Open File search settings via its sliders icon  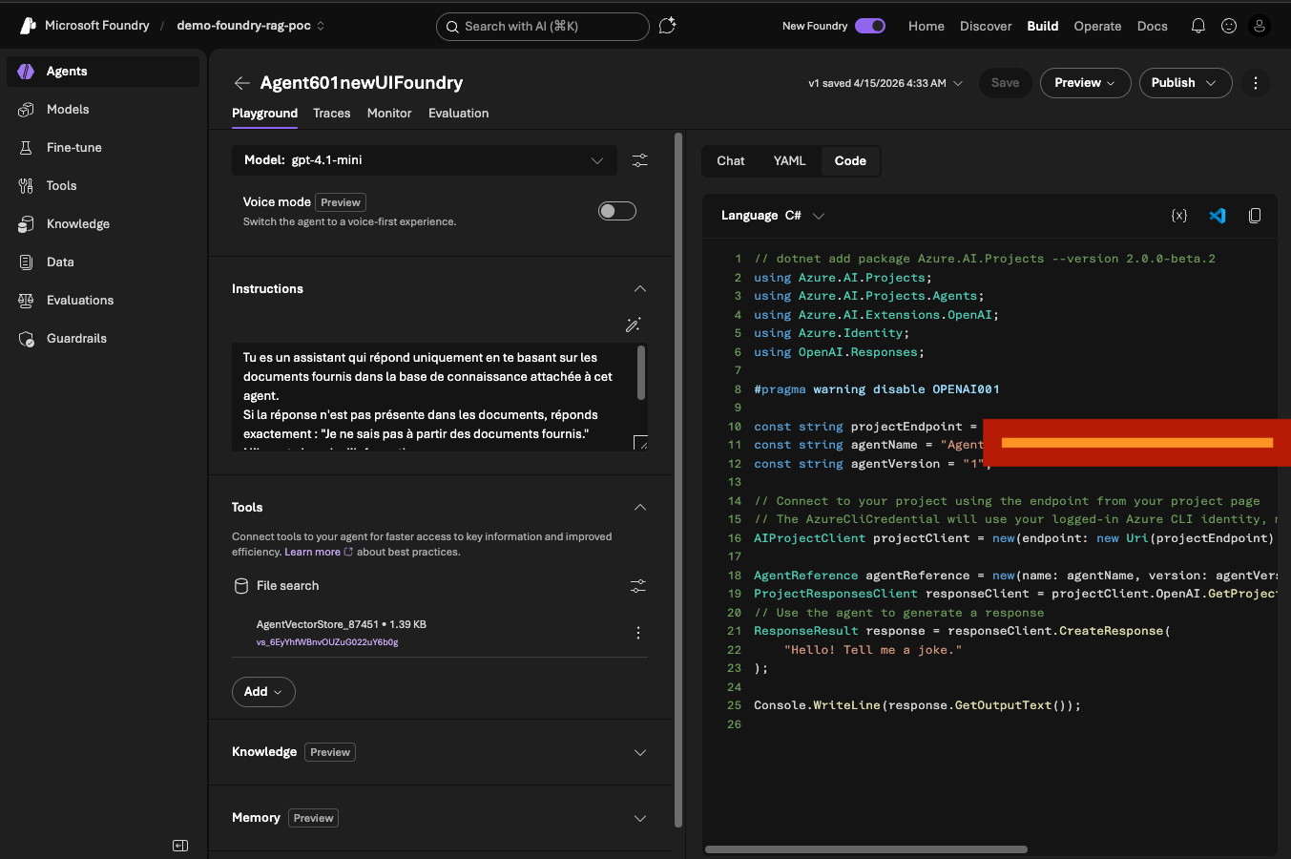click(637, 586)
